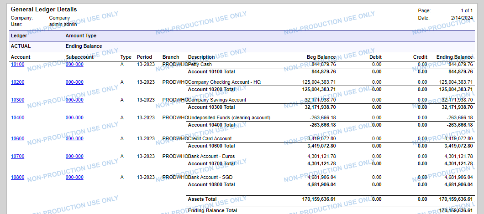Open account 10200 link
This screenshot has height=214, width=484.
[17, 82]
